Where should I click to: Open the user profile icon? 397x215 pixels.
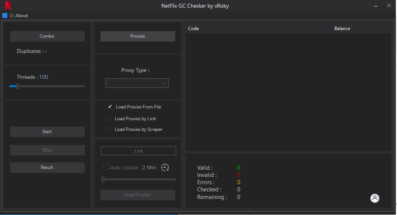pos(375,198)
